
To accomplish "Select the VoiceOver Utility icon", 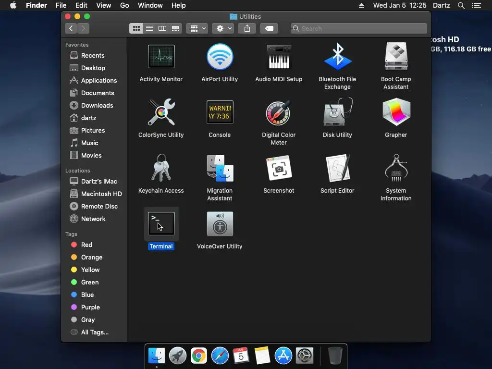I will click(220, 223).
